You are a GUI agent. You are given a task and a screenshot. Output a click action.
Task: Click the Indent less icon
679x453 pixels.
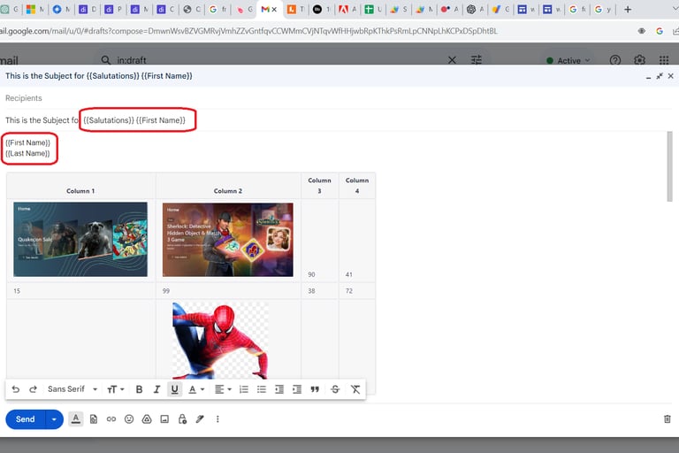(x=279, y=389)
